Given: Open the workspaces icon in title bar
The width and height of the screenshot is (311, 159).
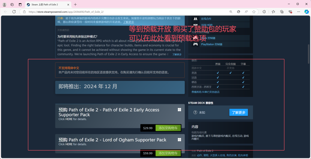Looking at the screenshot, I should 12,5.
